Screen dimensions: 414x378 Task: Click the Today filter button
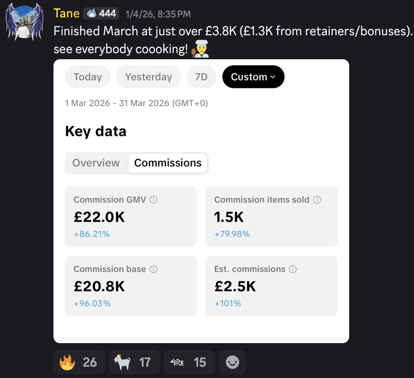(x=87, y=77)
